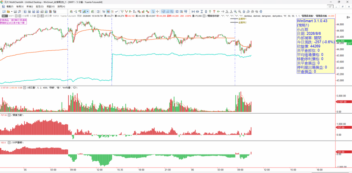This screenshot has height=173, width=352.
Task: Click the arrow button left of 小台期
Action: 20,16
